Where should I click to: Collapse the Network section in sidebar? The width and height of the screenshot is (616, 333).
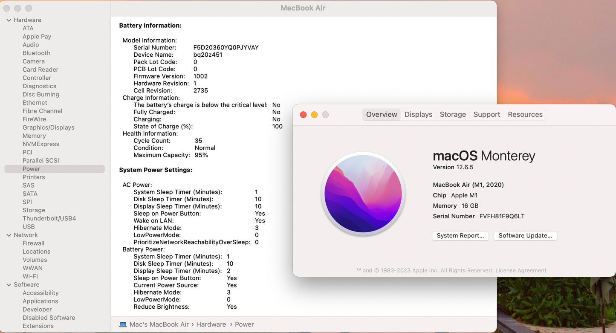click(9, 235)
